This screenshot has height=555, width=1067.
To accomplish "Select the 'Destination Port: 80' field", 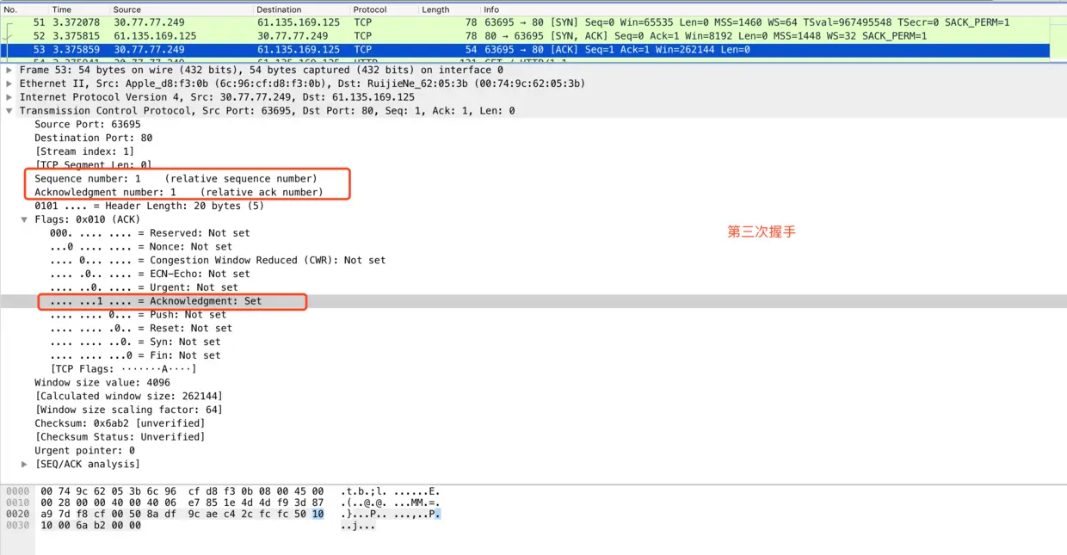I will pyautogui.click(x=94, y=138).
